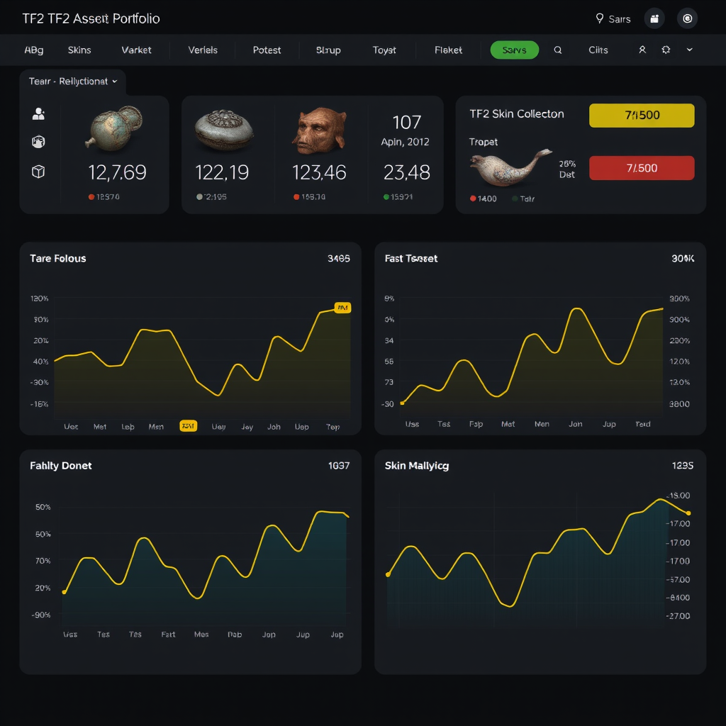Open the Flaket tab
The height and width of the screenshot is (726, 726).
[448, 50]
